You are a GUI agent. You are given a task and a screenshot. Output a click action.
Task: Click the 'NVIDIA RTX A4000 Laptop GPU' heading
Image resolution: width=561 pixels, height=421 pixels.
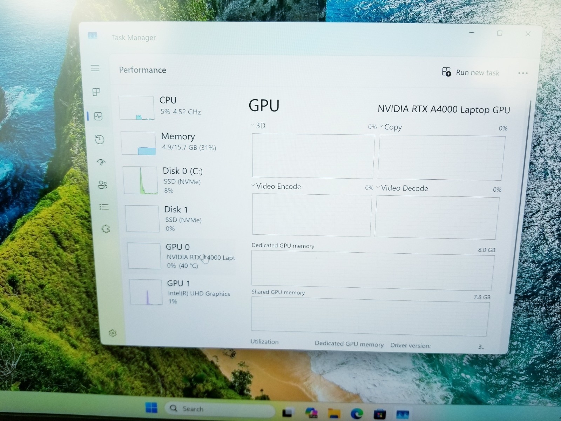point(444,109)
